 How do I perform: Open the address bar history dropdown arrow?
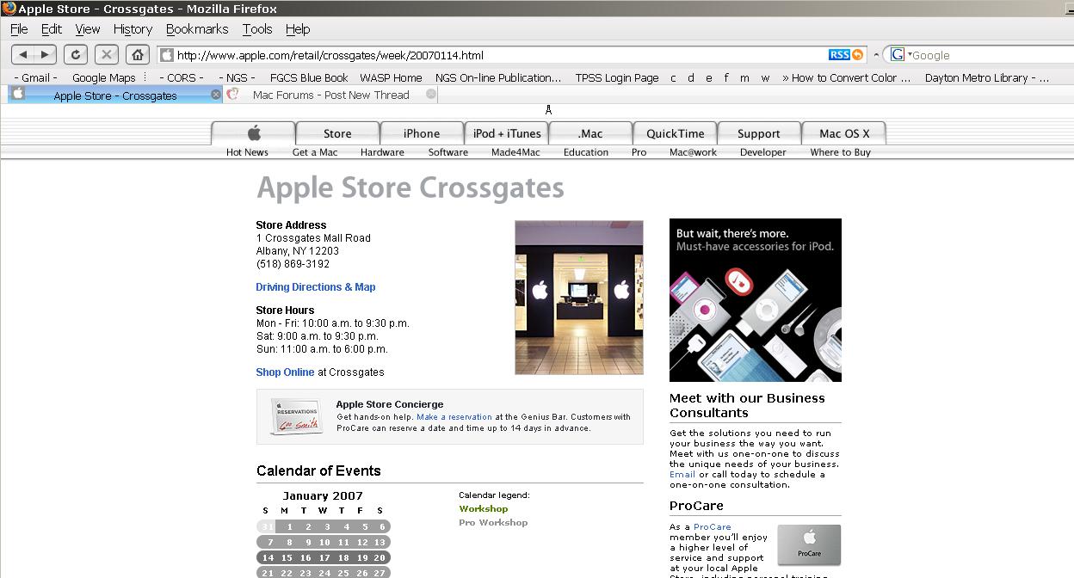pos(876,55)
